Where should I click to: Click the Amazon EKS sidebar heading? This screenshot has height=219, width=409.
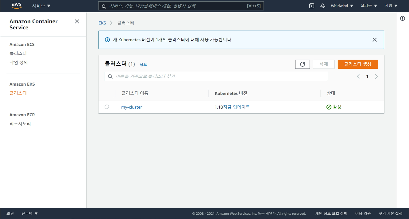pos(22,84)
